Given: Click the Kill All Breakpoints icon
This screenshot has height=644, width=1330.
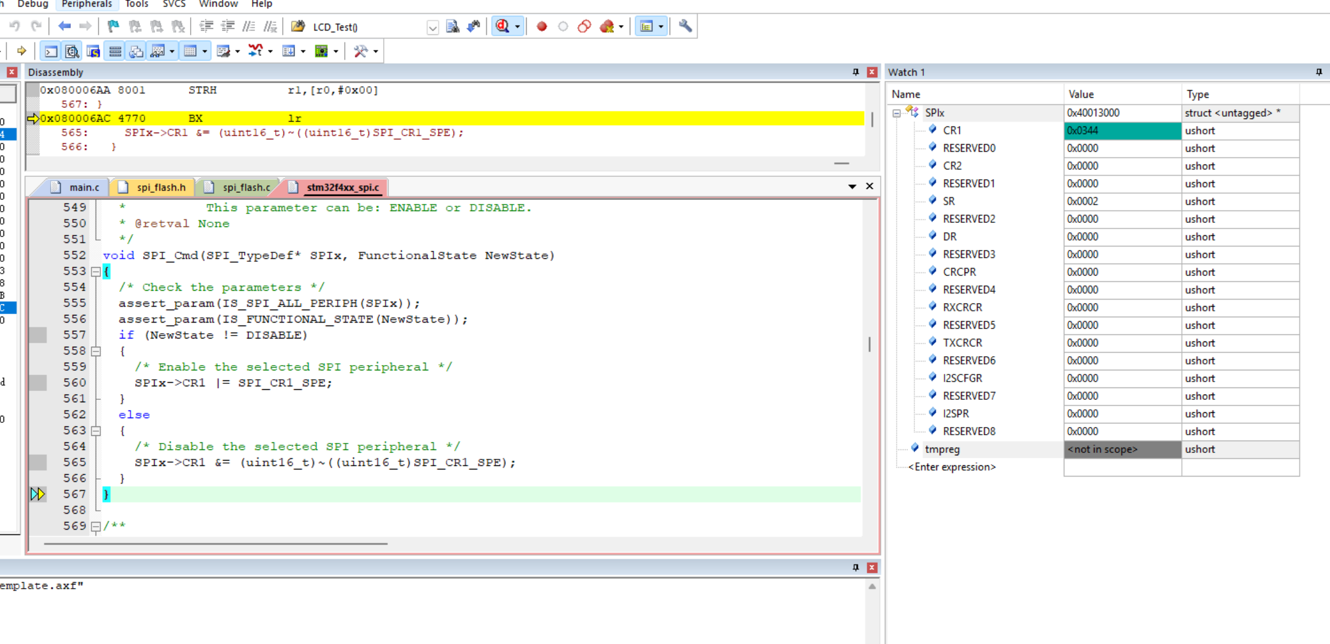Looking at the screenshot, I should 607,27.
